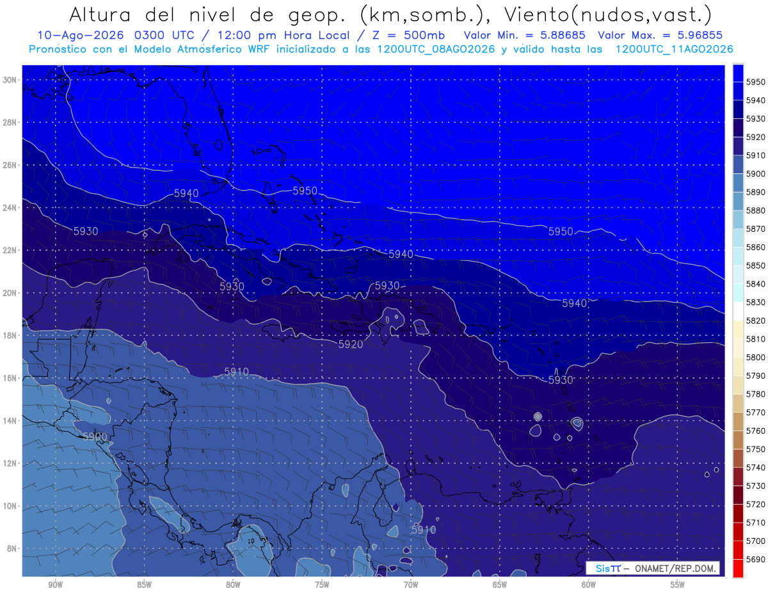Click the legend swatch between 5930 and 5940
The height and width of the screenshot is (593, 768).
coord(738,109)
